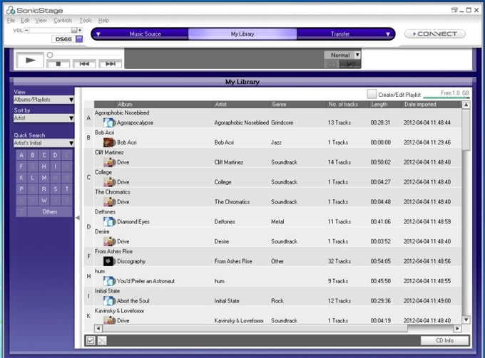Switch to the My Library tab
Viewport: 485px width, 358px height.
242,34
